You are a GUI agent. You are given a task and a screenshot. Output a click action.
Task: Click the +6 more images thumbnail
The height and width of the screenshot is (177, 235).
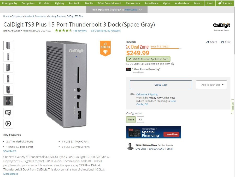(x=8, y=101)
